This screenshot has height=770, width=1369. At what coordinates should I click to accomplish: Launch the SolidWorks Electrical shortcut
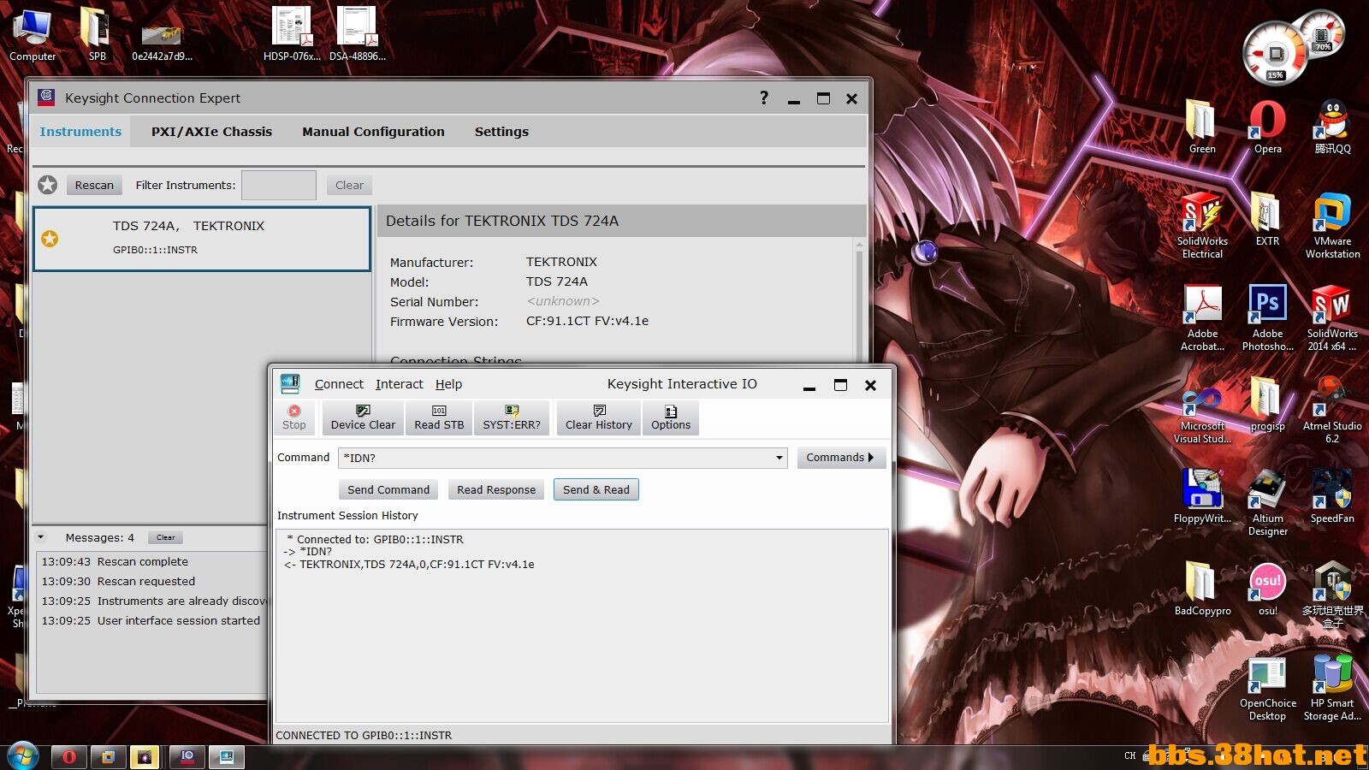pos(1202,225)
